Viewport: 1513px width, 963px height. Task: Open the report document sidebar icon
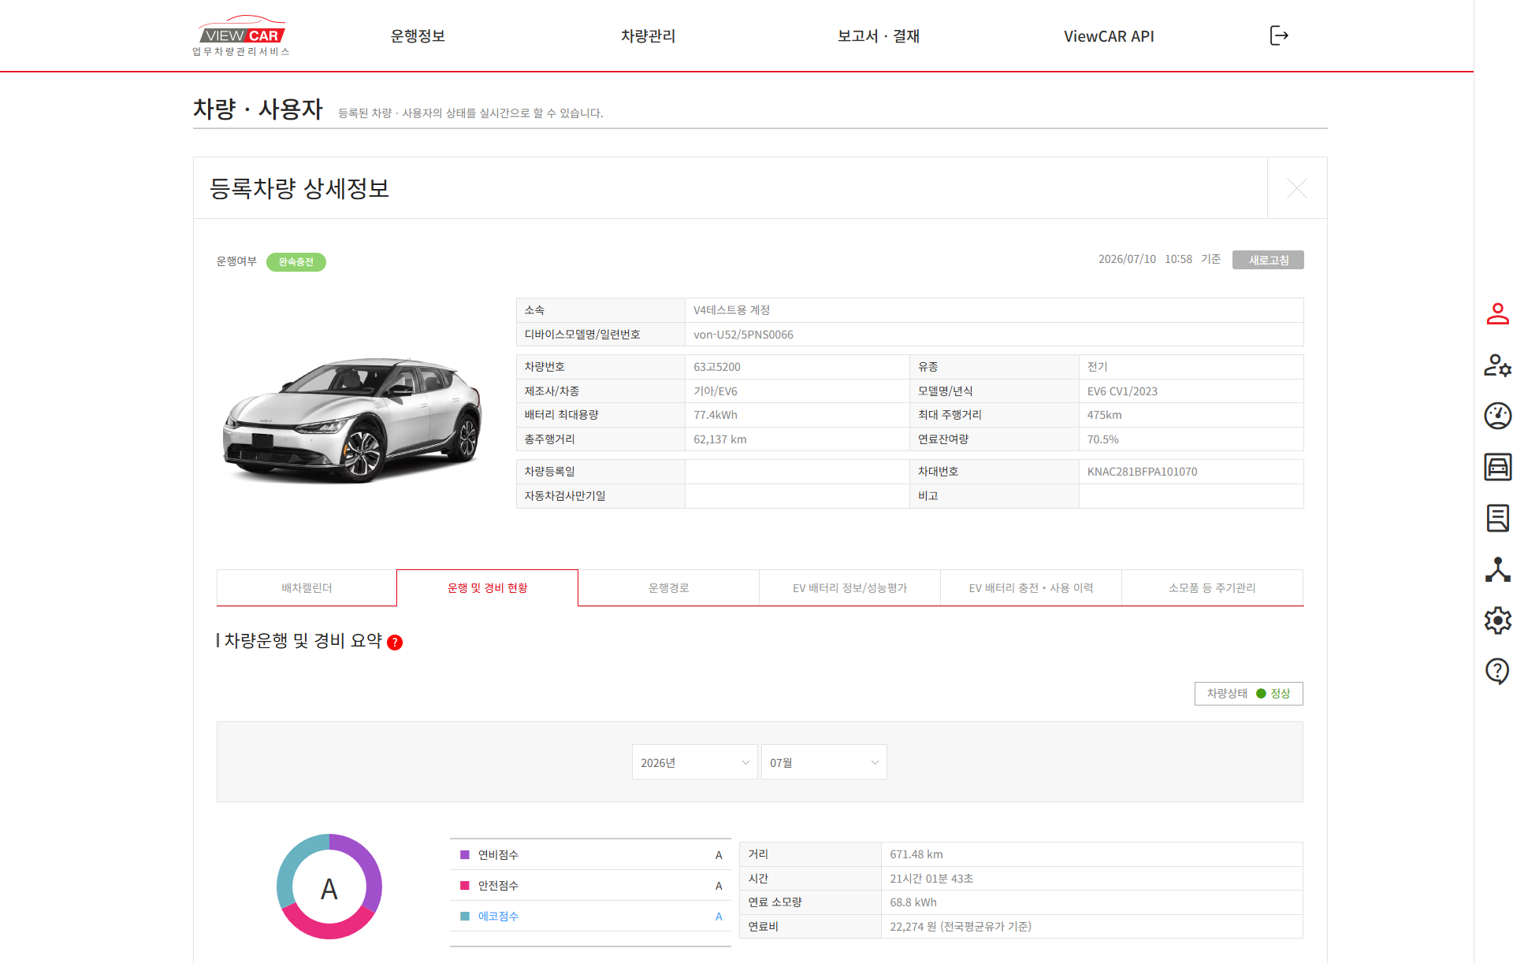[1497, 518]
